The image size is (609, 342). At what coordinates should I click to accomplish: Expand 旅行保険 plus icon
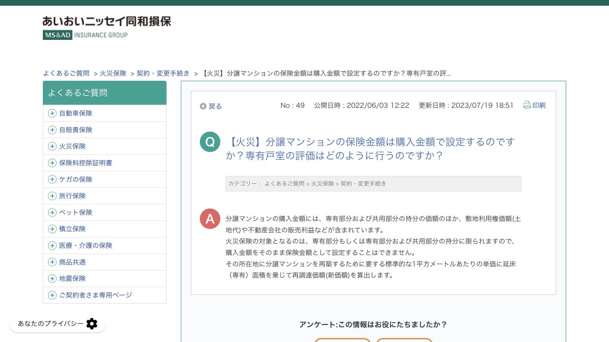pos(52,196)
